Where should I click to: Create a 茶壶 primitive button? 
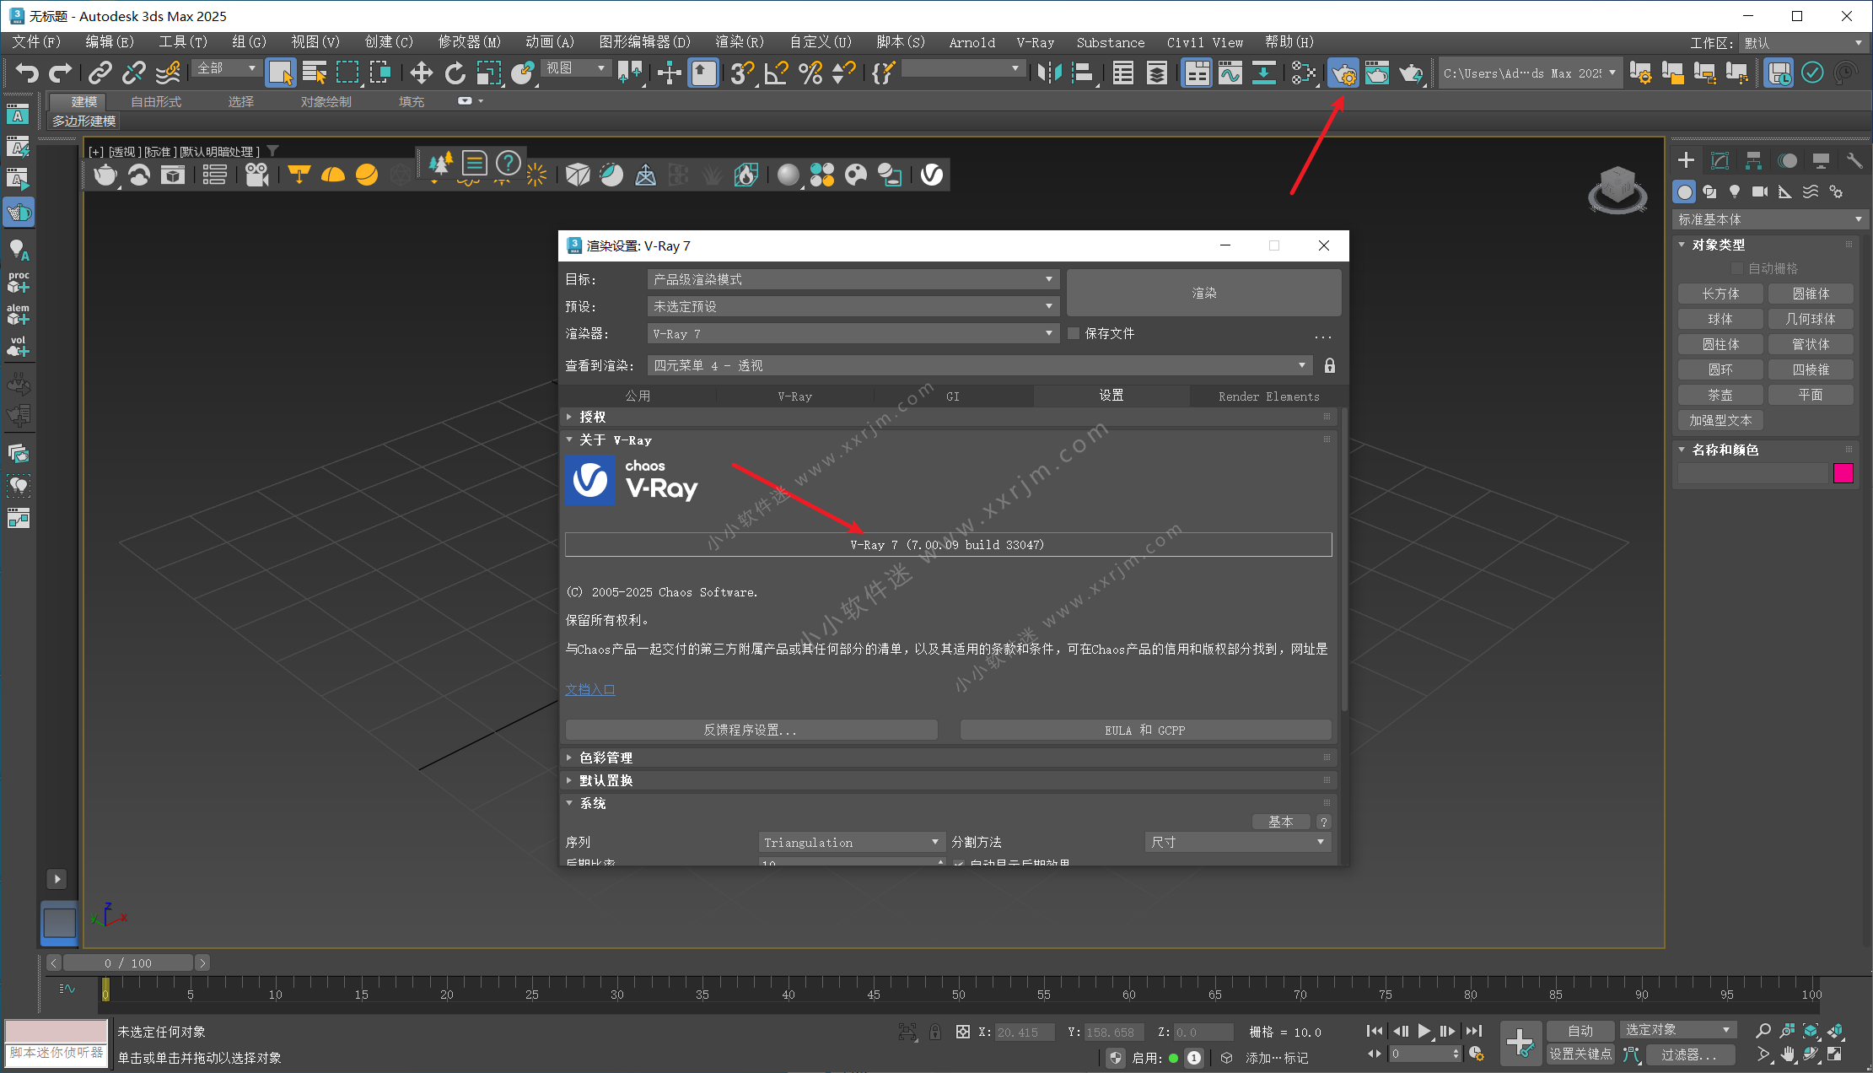1720,395
